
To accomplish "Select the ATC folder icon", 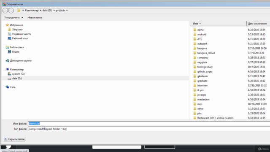I will coord(195,39).
